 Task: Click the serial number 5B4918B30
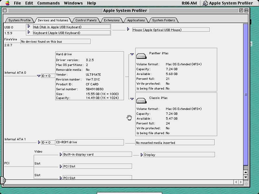95,89
